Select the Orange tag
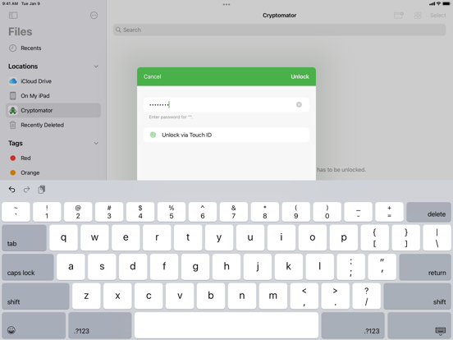Image resolution: width=453 pixels, height=340 pixels. 53,172
